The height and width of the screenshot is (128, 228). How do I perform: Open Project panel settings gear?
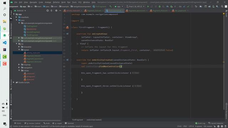[x=56, y=11]
